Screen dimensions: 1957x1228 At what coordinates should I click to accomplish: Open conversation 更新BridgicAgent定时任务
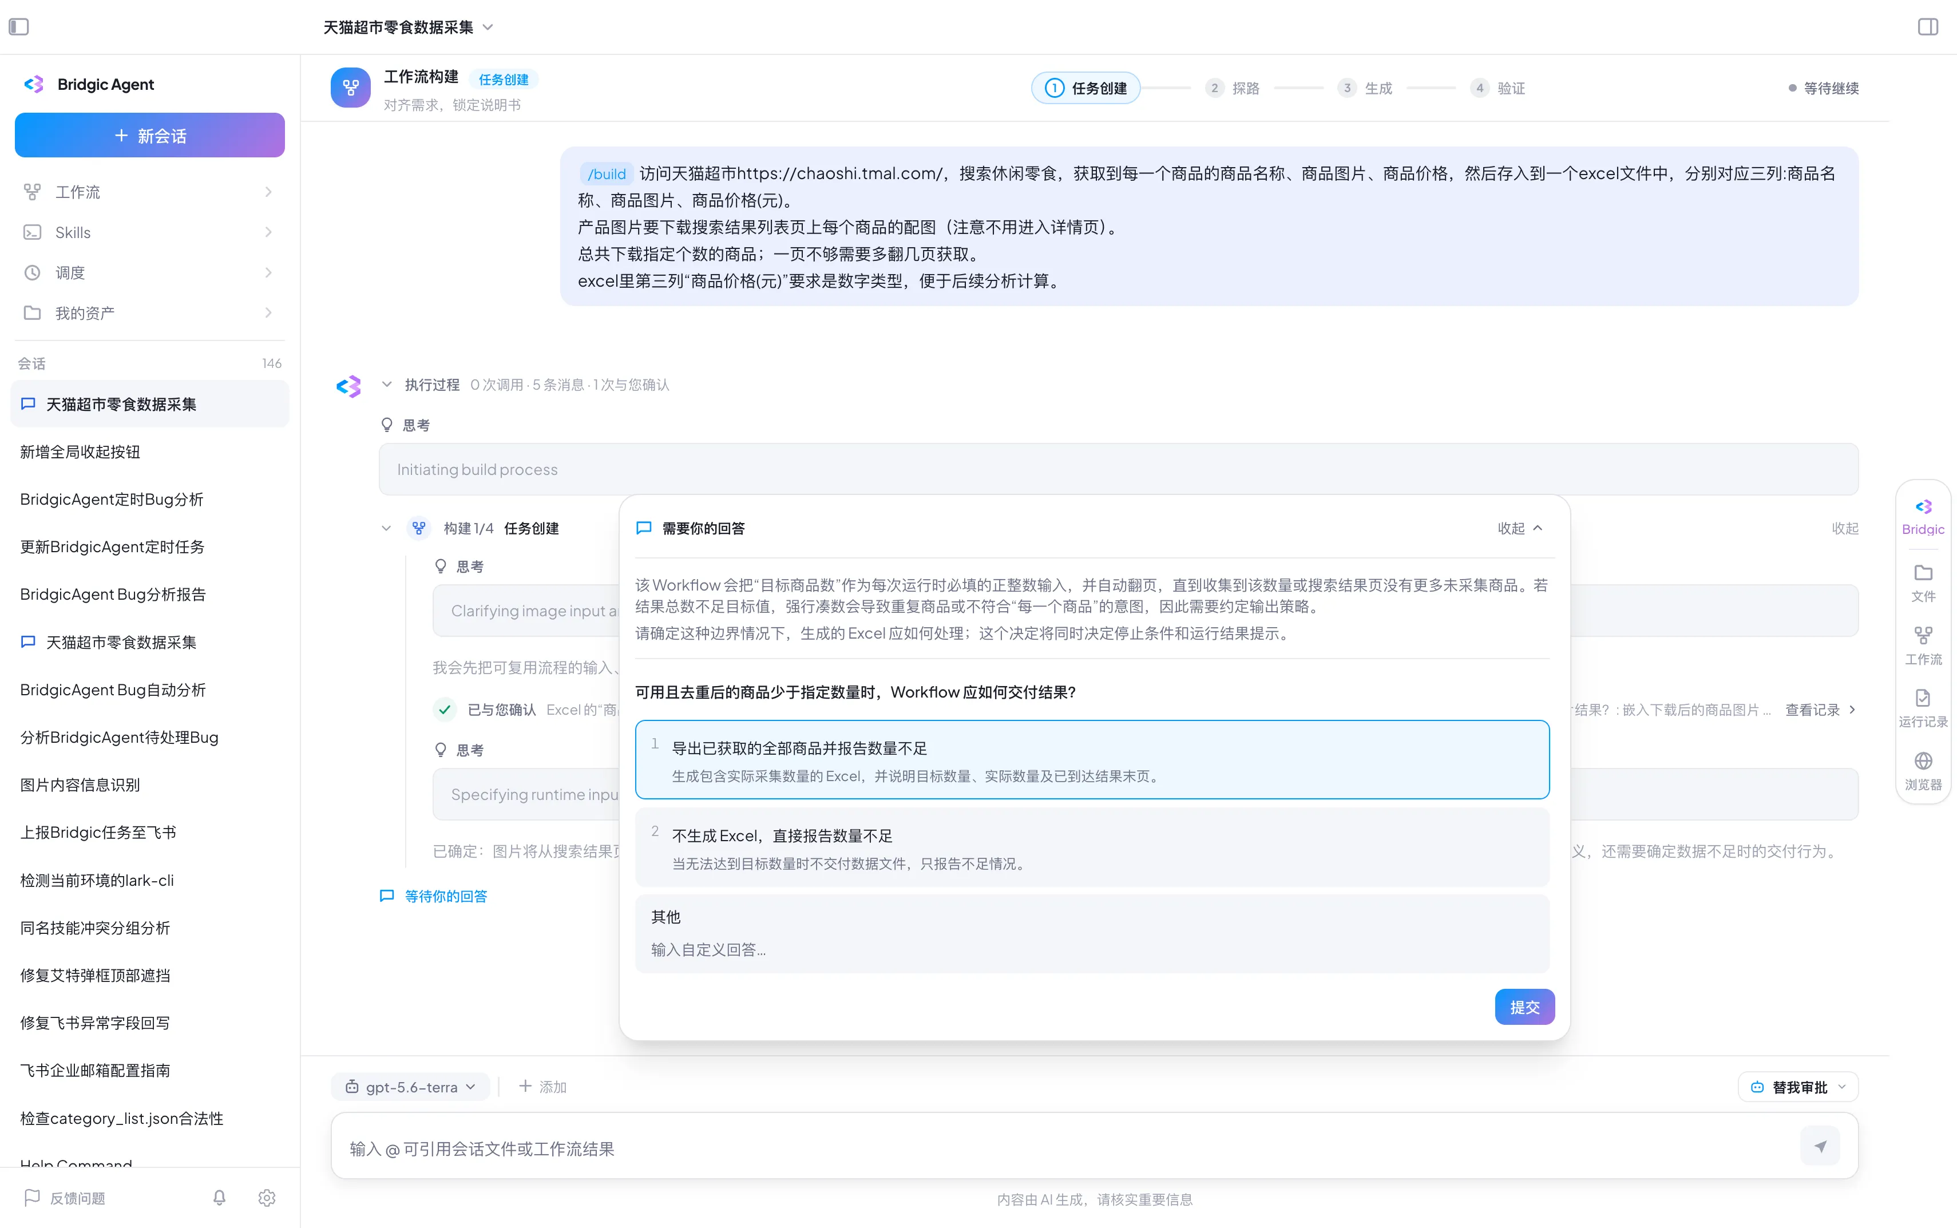(149, 546)
